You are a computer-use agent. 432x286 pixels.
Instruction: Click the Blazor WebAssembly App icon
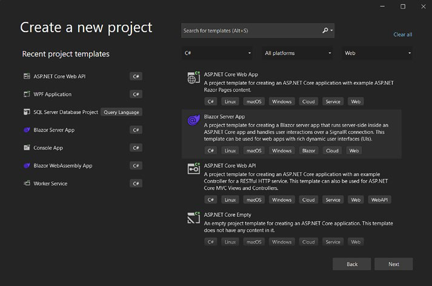(27, 165)
